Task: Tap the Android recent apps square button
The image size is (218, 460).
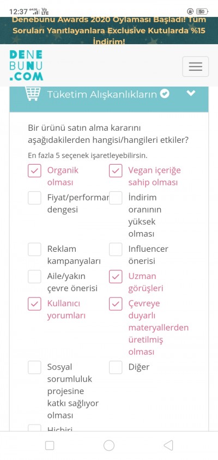Action: [x=50, y=445]
